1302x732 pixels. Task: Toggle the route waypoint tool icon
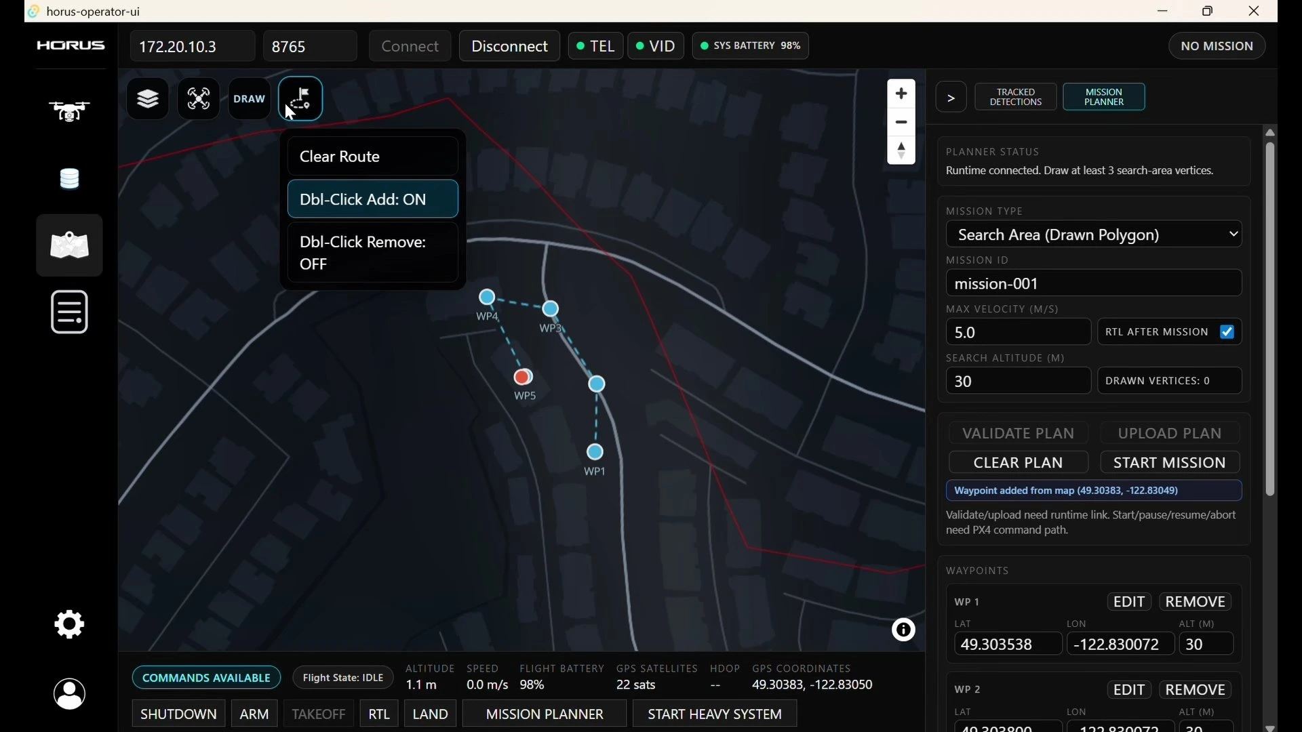pos(300,99)
